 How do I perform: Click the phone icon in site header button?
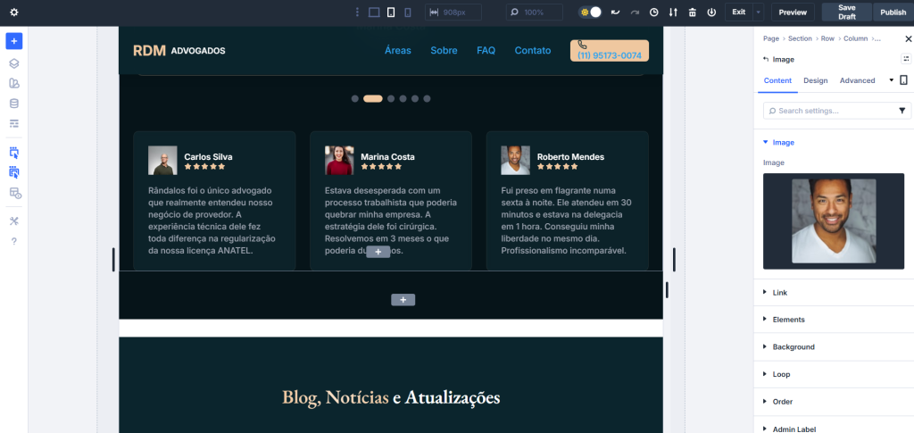(x=582, y=45)
